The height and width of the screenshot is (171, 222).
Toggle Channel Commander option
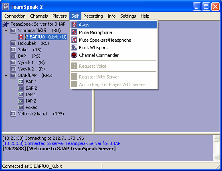point(114,55)
